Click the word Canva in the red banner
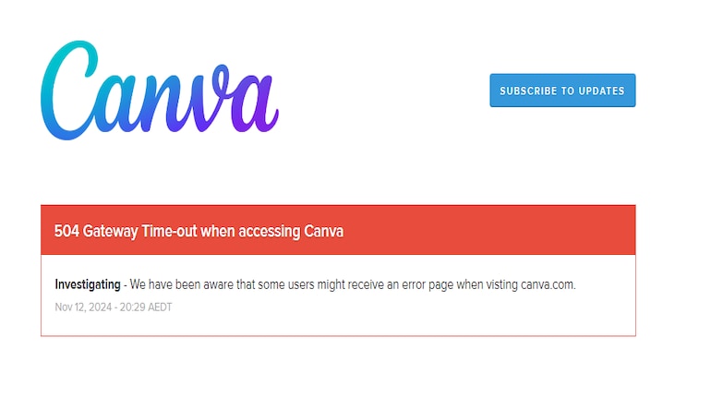This screenshot has height=398, width=711. click(x=324, y=231)
